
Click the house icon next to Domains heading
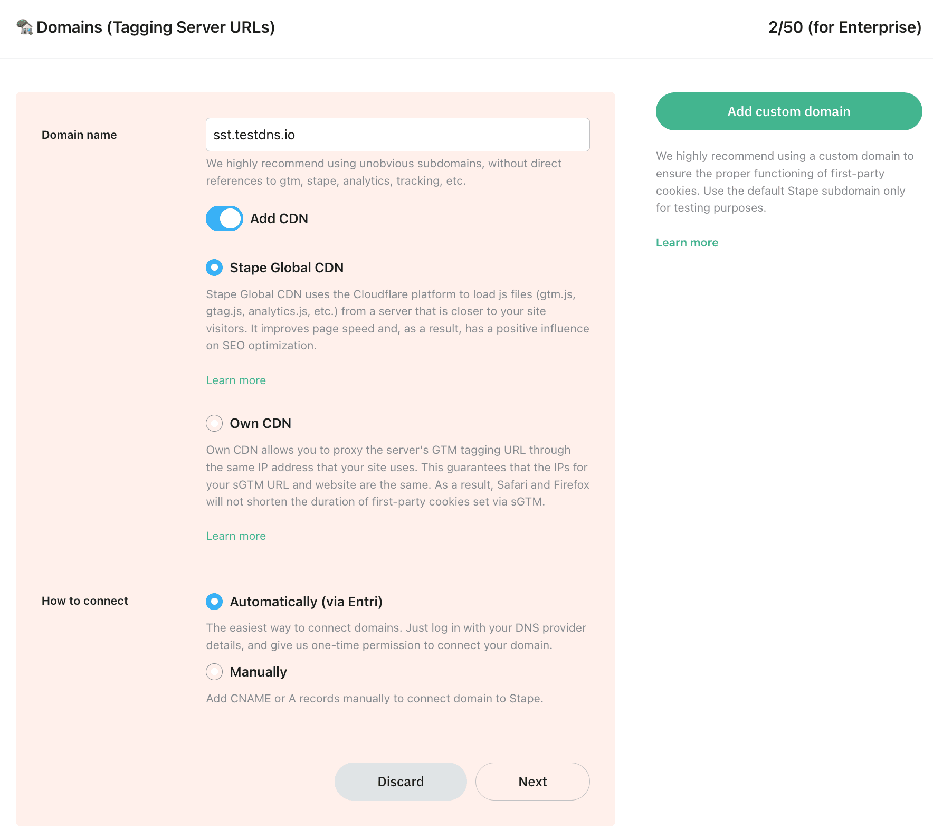click(23, 27)
